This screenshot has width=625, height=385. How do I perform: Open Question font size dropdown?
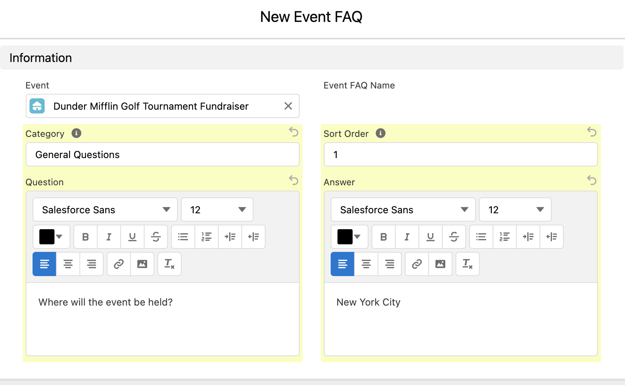pyautogui.click(x=217, y=210)
